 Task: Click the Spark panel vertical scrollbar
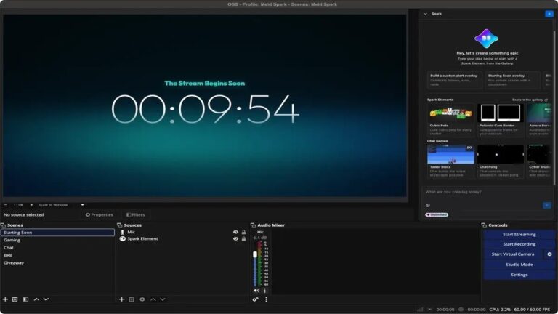pyautogui.click(x=554, y=107)
